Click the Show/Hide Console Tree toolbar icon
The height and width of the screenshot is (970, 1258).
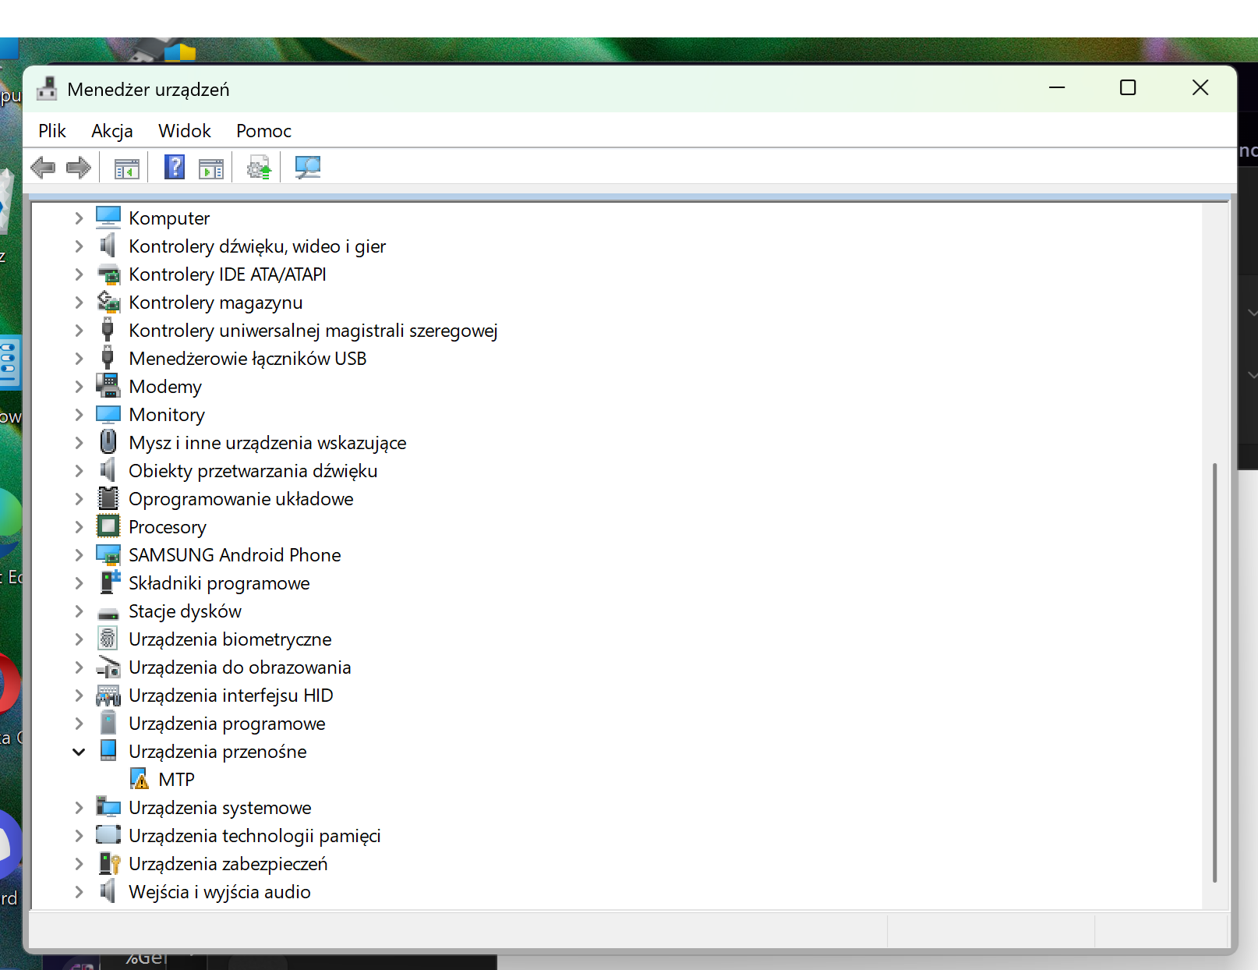125,167
